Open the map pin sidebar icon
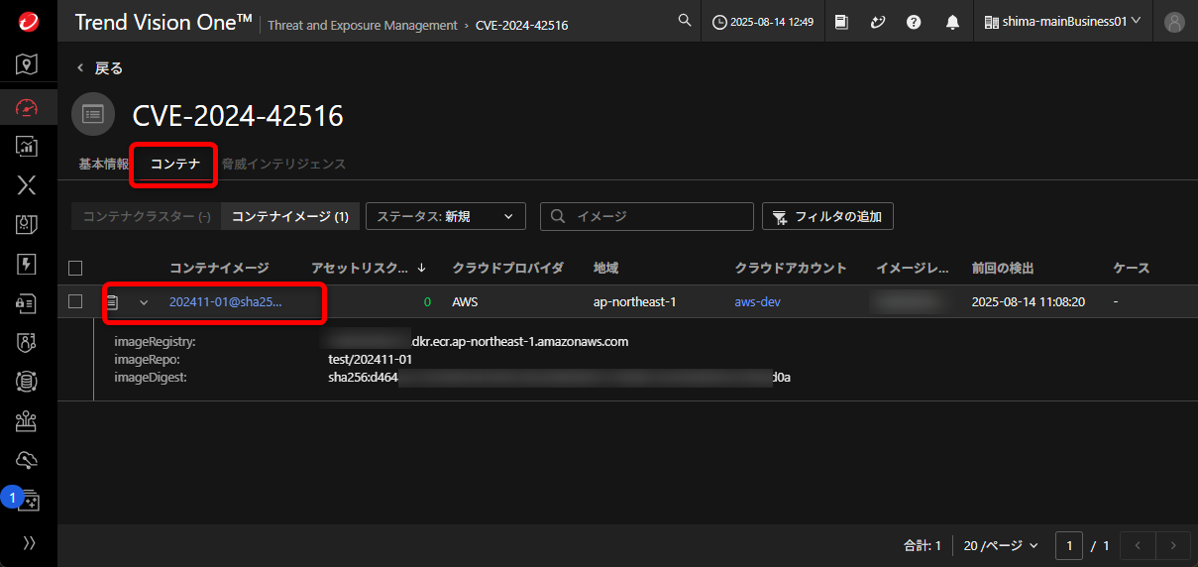 28,65
